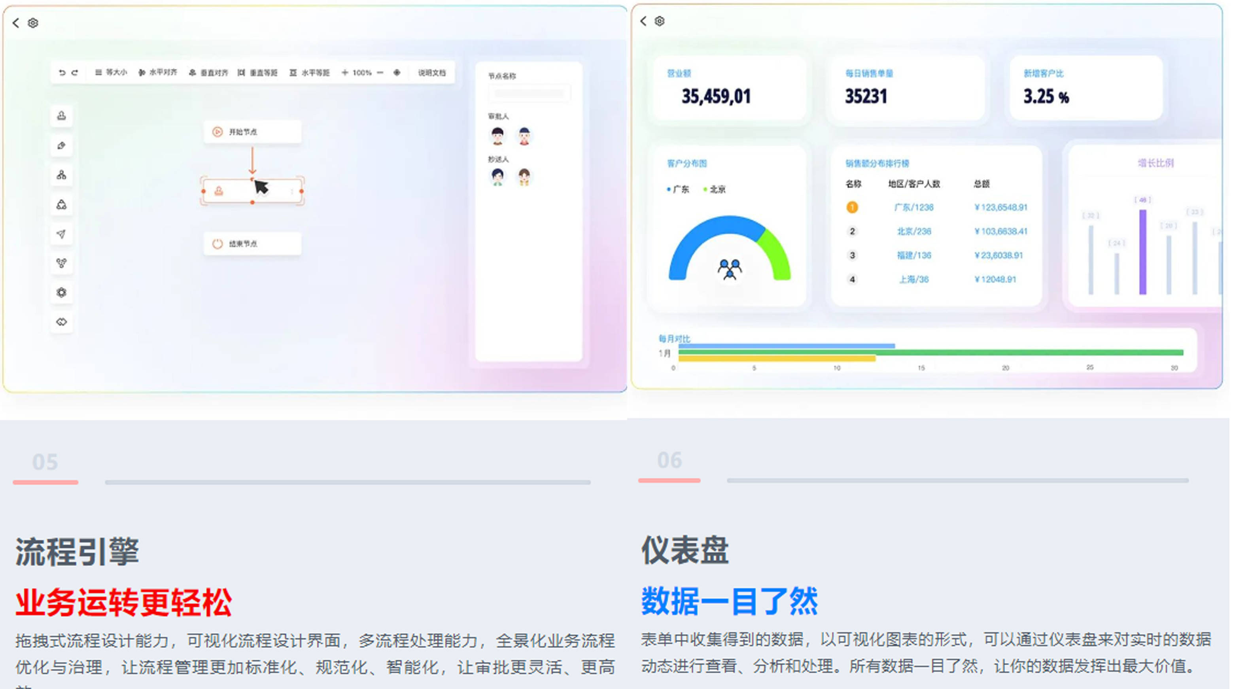Click the back arrow icon at top left
This screenshot has width=1233, height=689.
[15, 23]
